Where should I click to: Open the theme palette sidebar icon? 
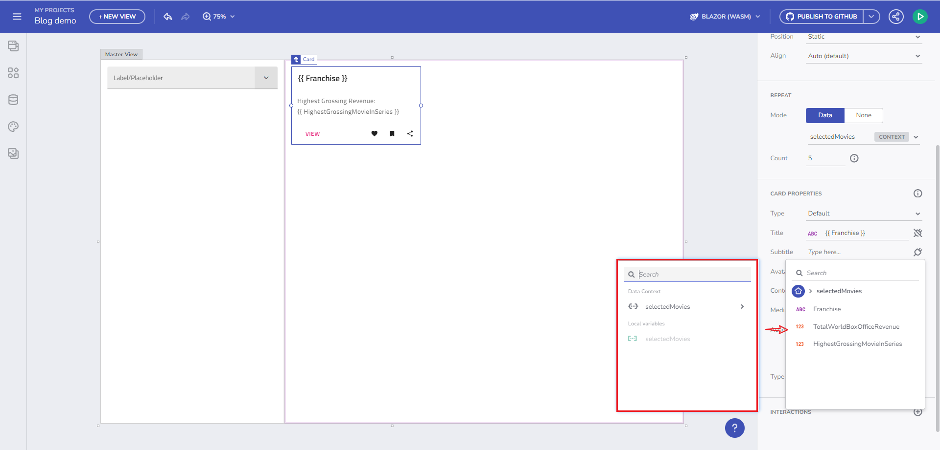[x=13, y=127]
